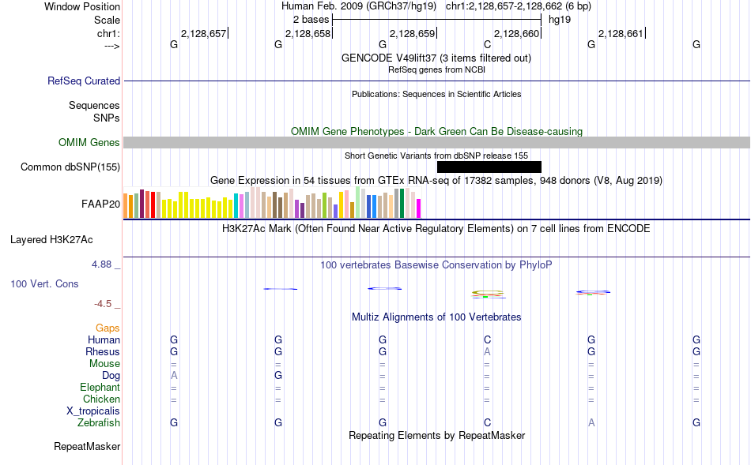751x465 pixels.
Task: Click the X_tropicalis species label
Action: click(93, 411)
